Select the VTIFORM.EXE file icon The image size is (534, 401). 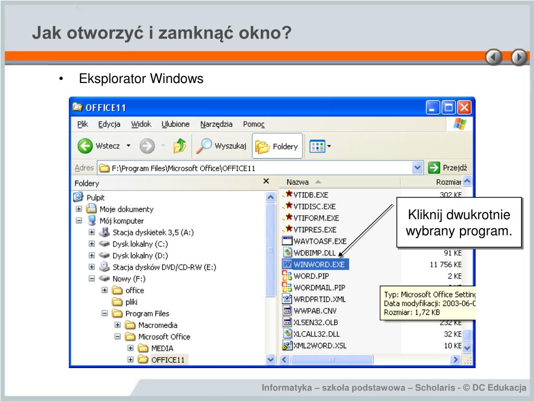click(288, 218)
